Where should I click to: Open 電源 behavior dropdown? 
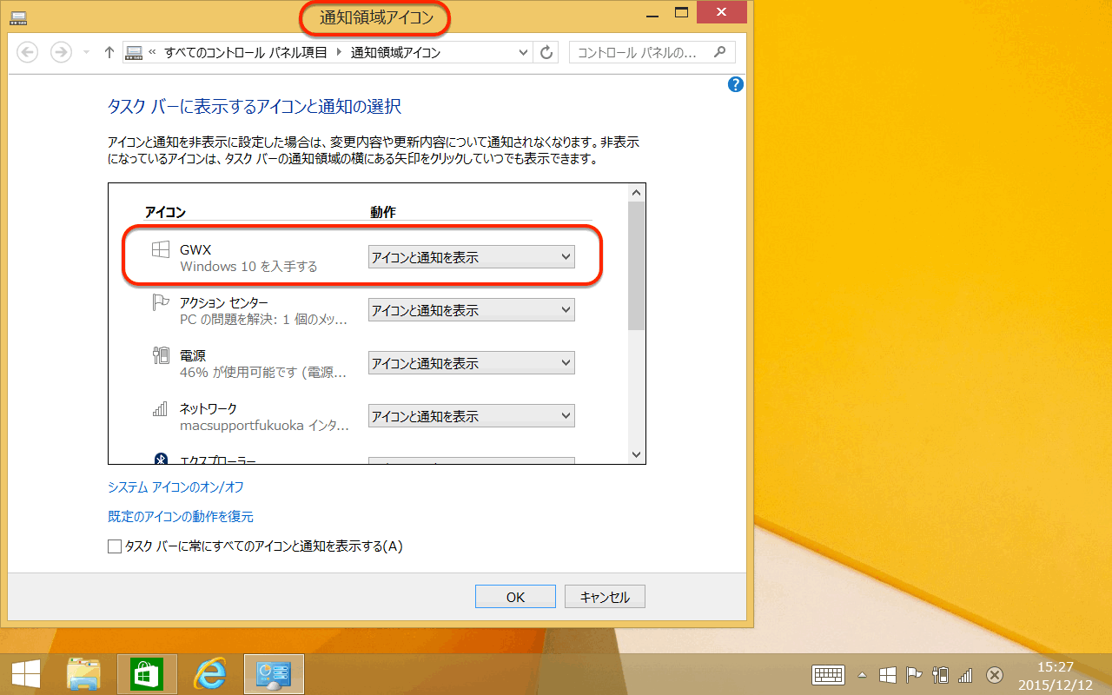[471, 363]
